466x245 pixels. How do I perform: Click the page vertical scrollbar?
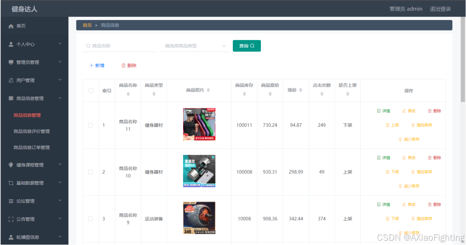tap(463, 60)
